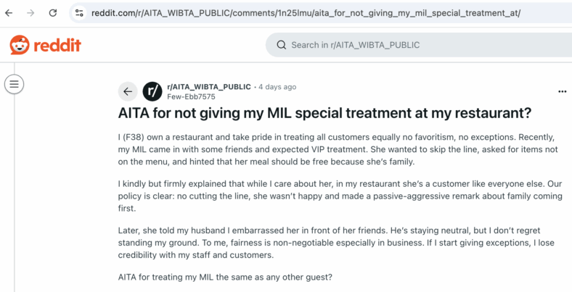Click the r/ community avatar
Screen dimensions: 572x292
(x=152, y=91)
